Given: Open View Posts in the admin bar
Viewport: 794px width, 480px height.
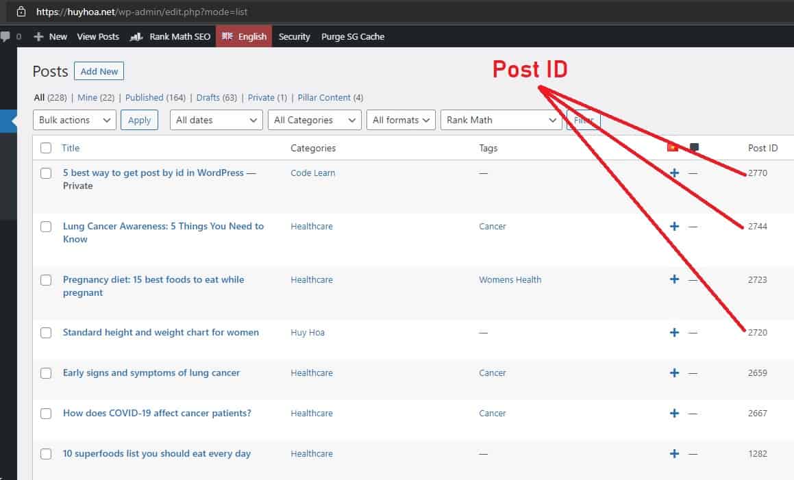Looking at the screenshot, I should click(98, 36).
